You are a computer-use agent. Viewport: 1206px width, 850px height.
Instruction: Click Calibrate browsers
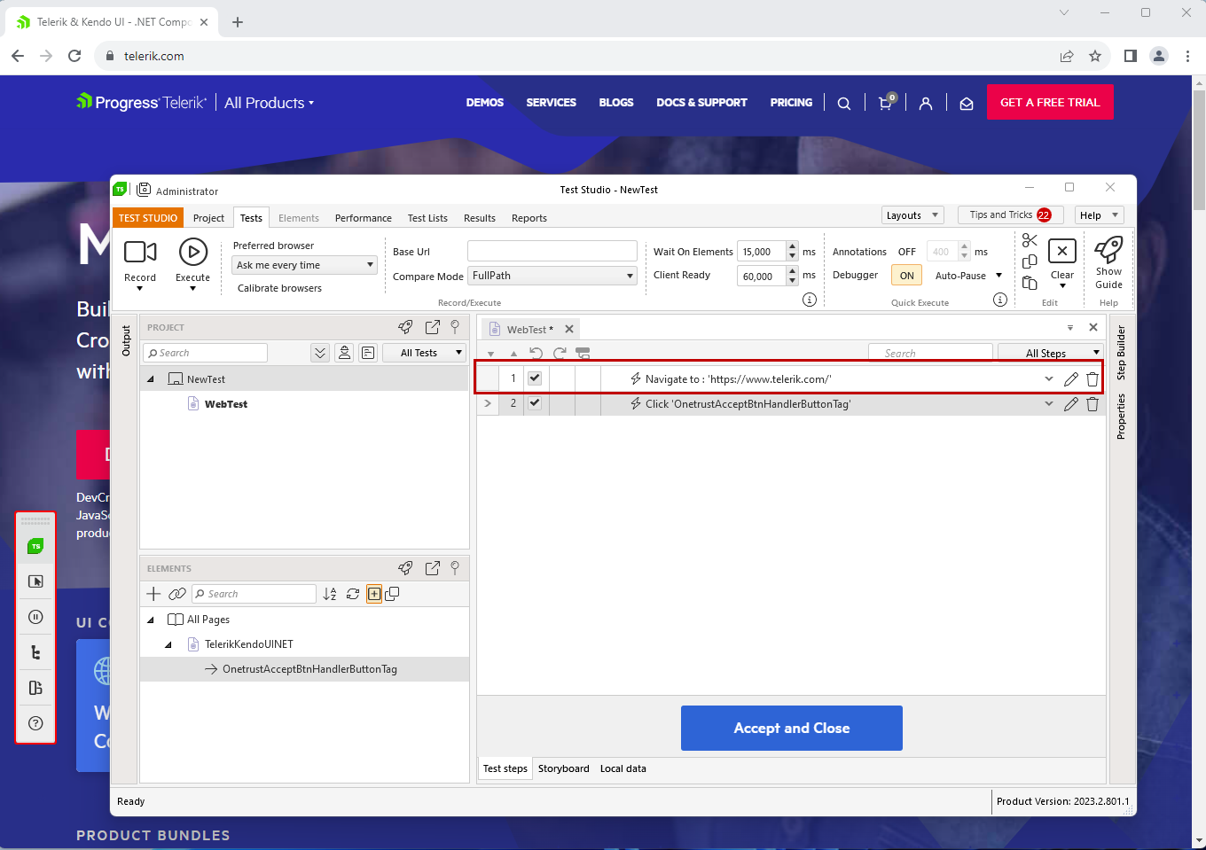tap(279, 288)
